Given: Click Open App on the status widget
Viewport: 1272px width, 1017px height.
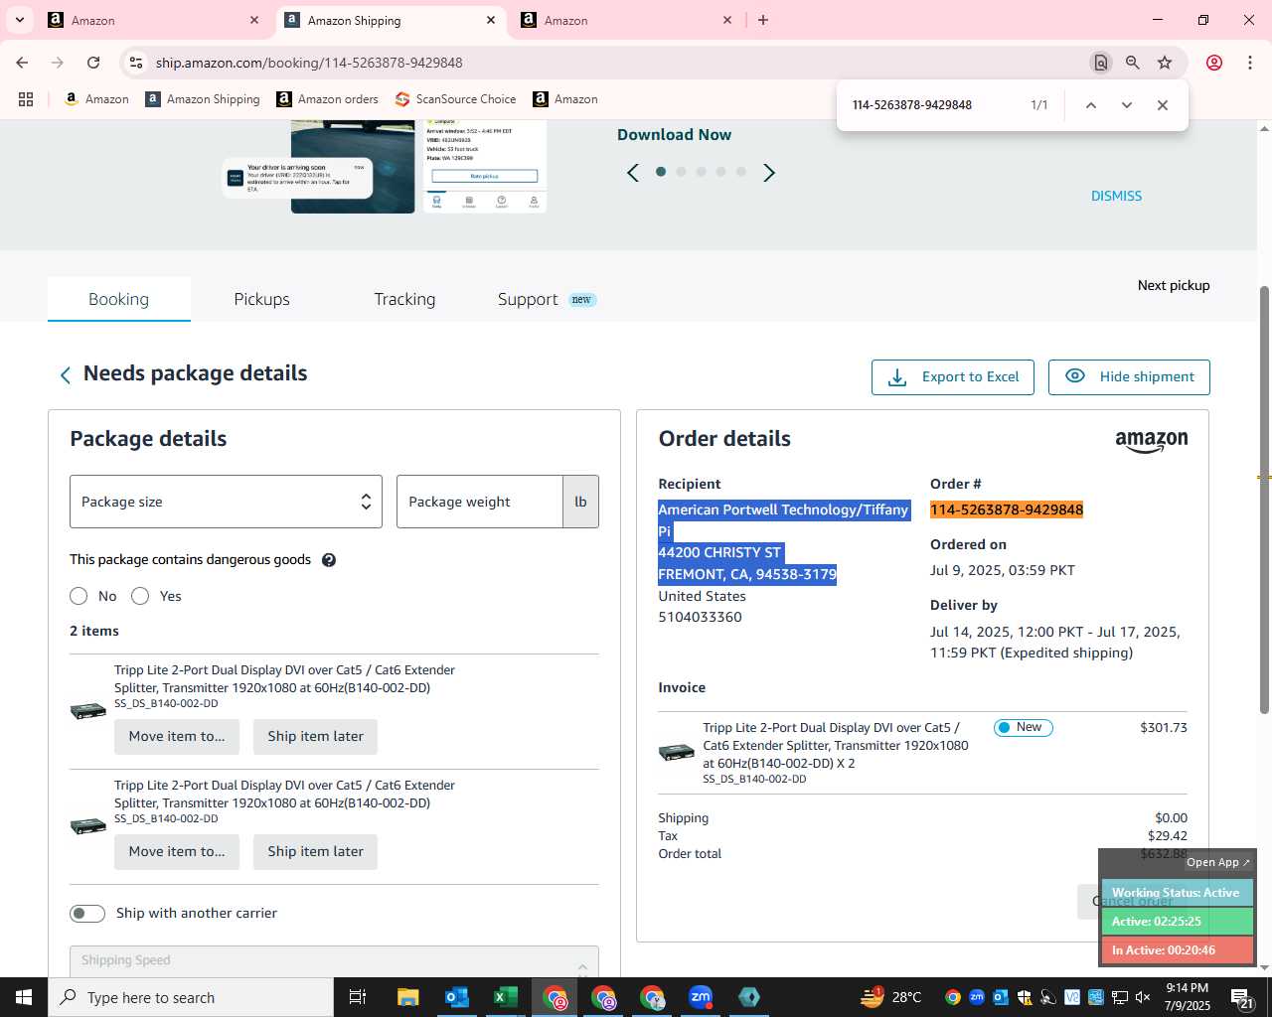Looking at the screenshot, I should point(1218,862).
